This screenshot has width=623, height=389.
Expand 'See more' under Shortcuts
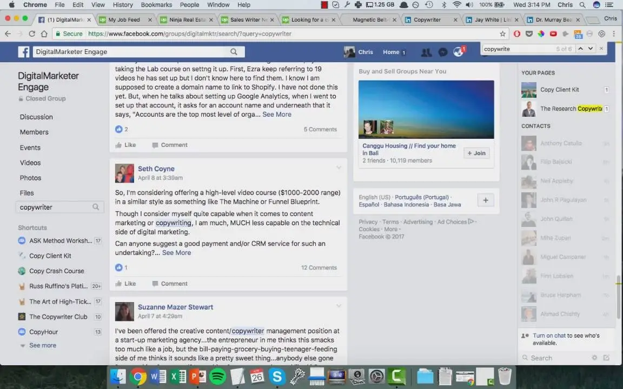(x=43, y=345)
